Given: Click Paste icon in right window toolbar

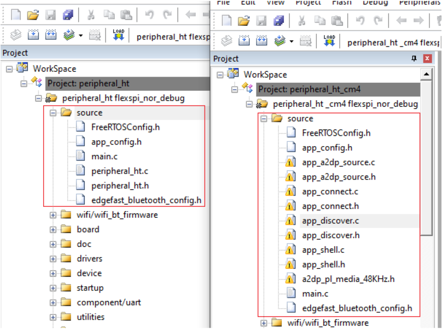Looking at the screenshot, I should 337,21.
